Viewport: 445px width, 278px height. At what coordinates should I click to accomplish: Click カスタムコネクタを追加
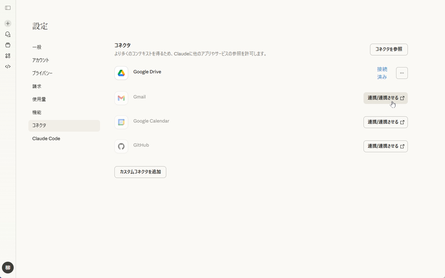[x=140, y=172]
